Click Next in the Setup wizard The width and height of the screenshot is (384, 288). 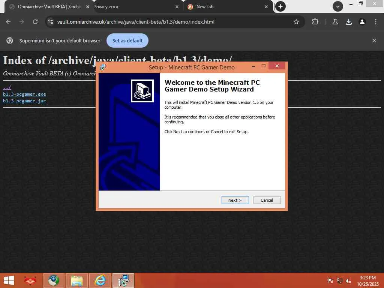point(235,200)
